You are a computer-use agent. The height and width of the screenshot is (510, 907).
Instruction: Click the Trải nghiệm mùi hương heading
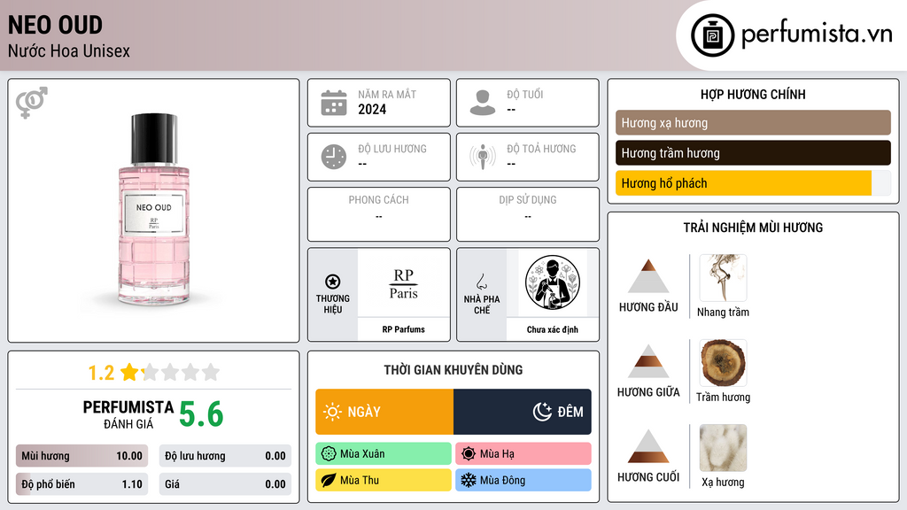coord(753,228)
